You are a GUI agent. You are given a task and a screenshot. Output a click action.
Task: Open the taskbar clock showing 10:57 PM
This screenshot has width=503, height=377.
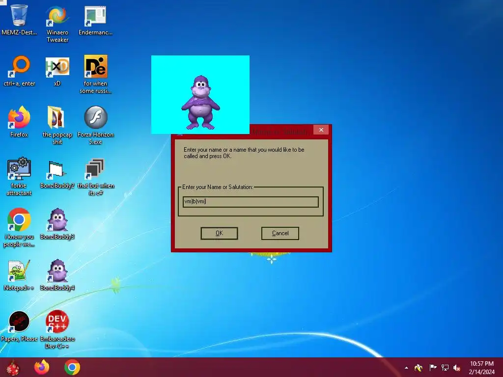click(x=481, y=367)
